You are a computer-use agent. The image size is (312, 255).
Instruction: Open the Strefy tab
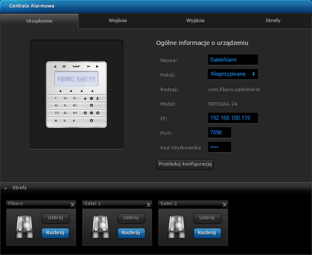click(273, 20)
